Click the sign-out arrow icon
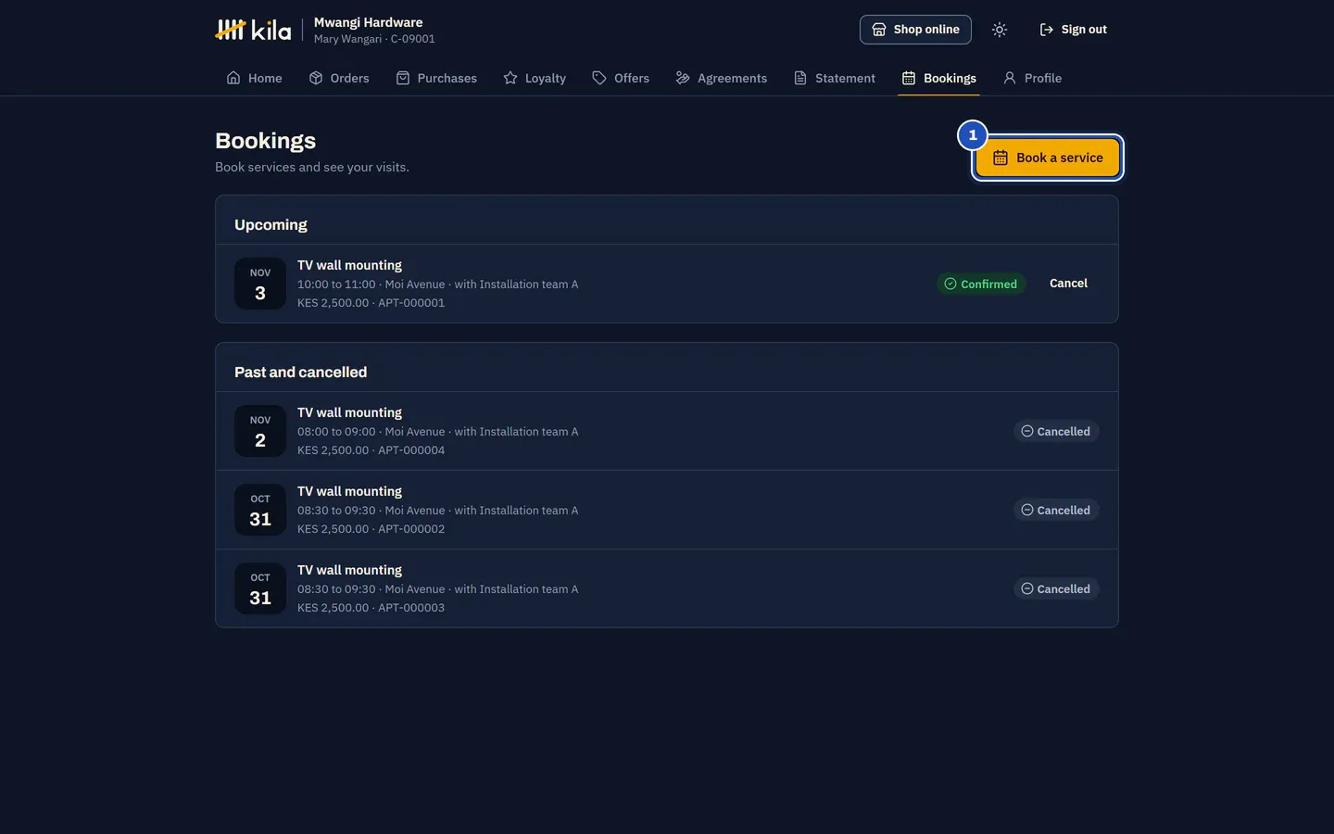The image size is (1334, 834). click(1047, 30)
